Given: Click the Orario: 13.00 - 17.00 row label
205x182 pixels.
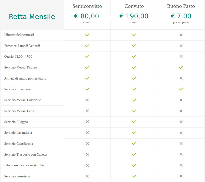Looking at the screenshot, I should [x=18, y=57].
